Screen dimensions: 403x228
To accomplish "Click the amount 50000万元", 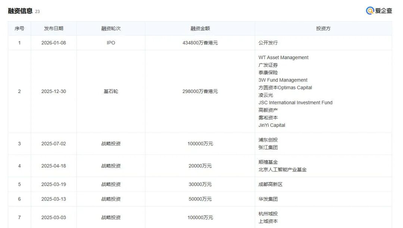I will (x=200, y=199).
